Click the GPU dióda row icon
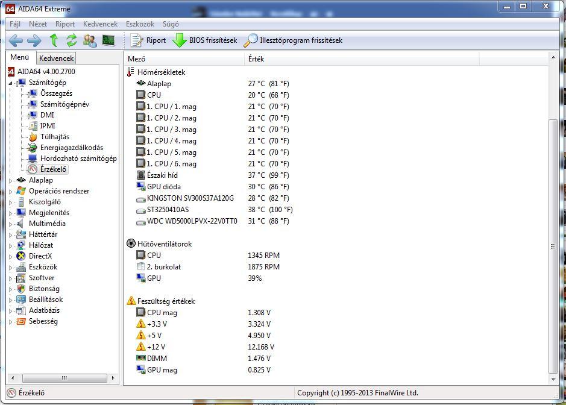 pyautogui.click(x=141, y=187)
